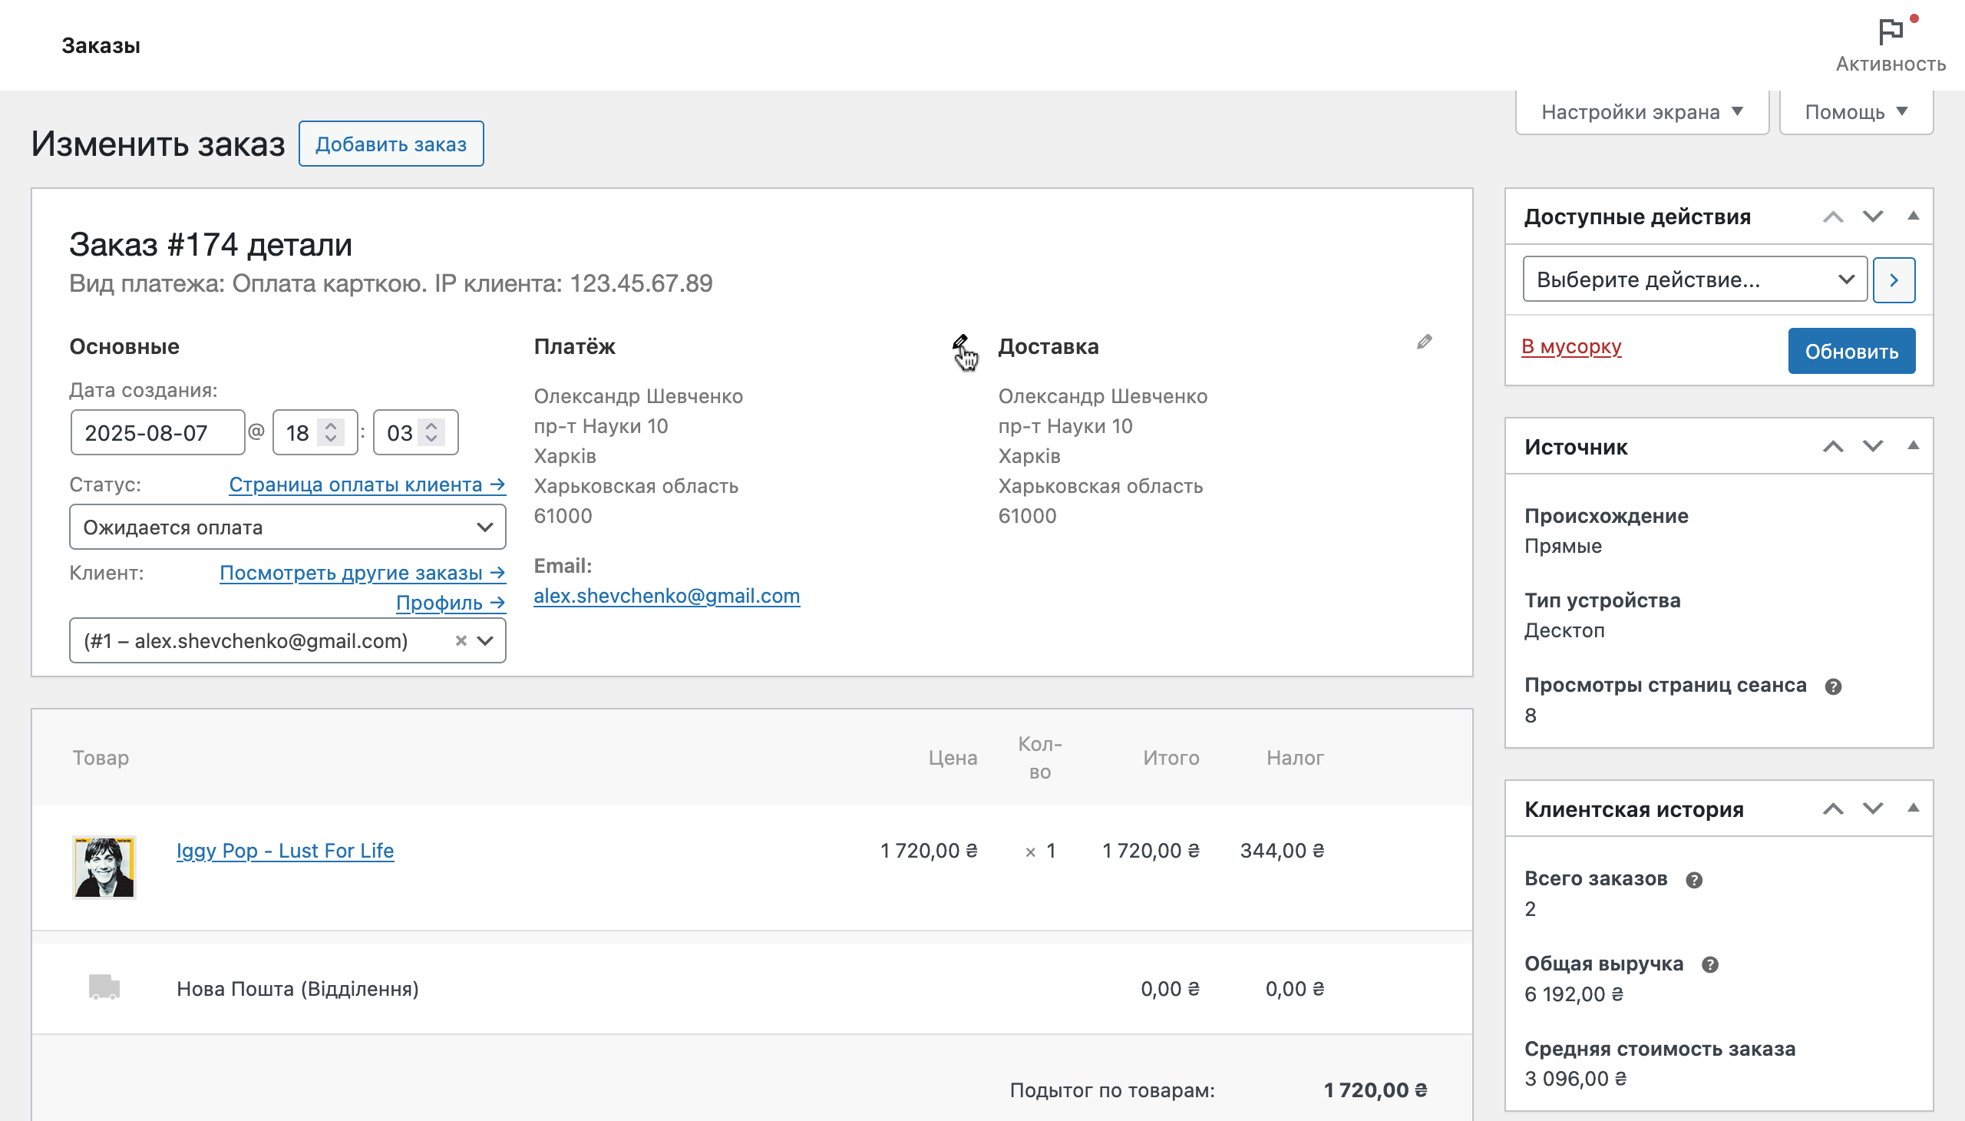The width and height of the screenshot is (1965, 1121).
Task: Show help for Всего заказов
Action: (1693, 879)
